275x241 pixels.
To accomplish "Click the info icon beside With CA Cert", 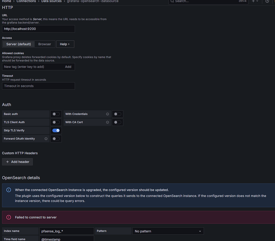I will click(107, 122).
